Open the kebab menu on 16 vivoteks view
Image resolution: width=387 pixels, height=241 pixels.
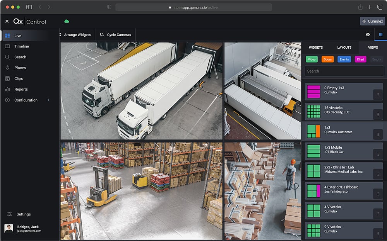pyautogui.click(x=378, y=114)
